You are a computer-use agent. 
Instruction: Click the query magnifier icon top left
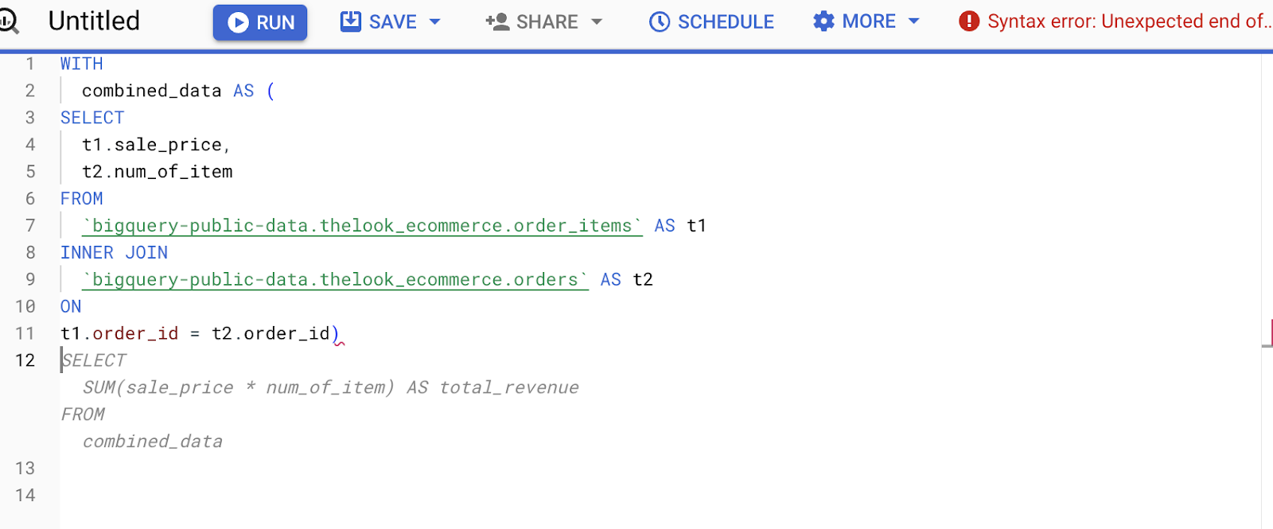[10, 21]
